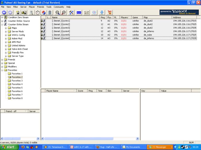The width and height of the screenshot is (201, 150).
Task: Click the Counter-Strike icon on scrim5 row
Action: [x=44, y=35]
